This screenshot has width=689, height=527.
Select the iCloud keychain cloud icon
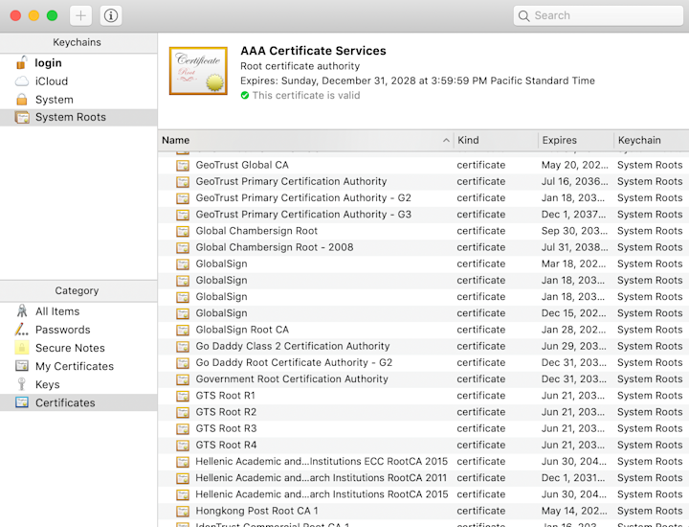(x=21, y=81)
